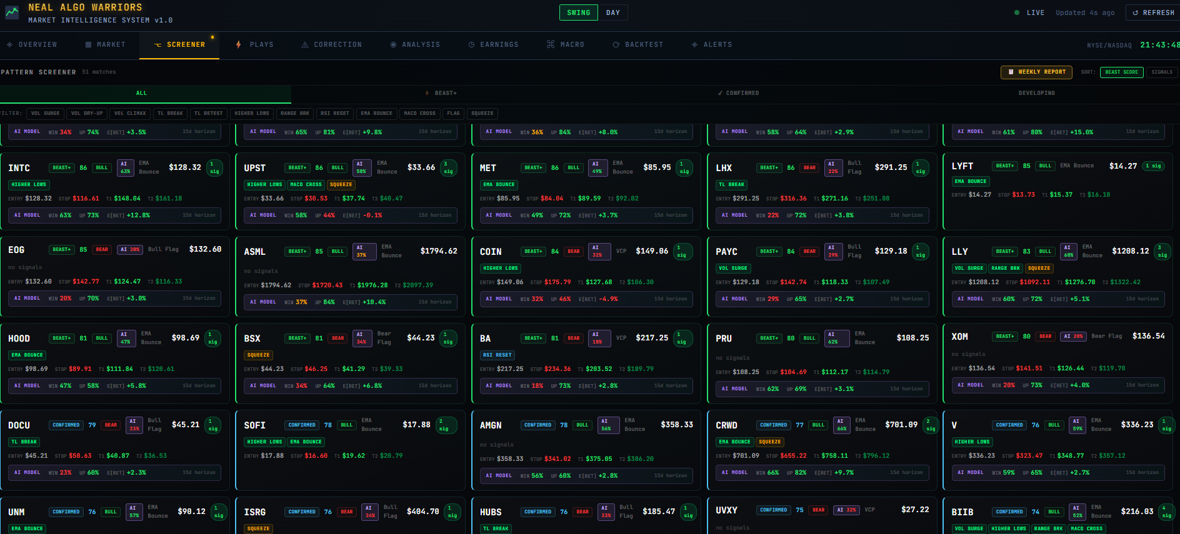This screenshot has height=534, width=1180.
Task: Click the Correction warning triangle icon
Action: [x=305, y=45]
